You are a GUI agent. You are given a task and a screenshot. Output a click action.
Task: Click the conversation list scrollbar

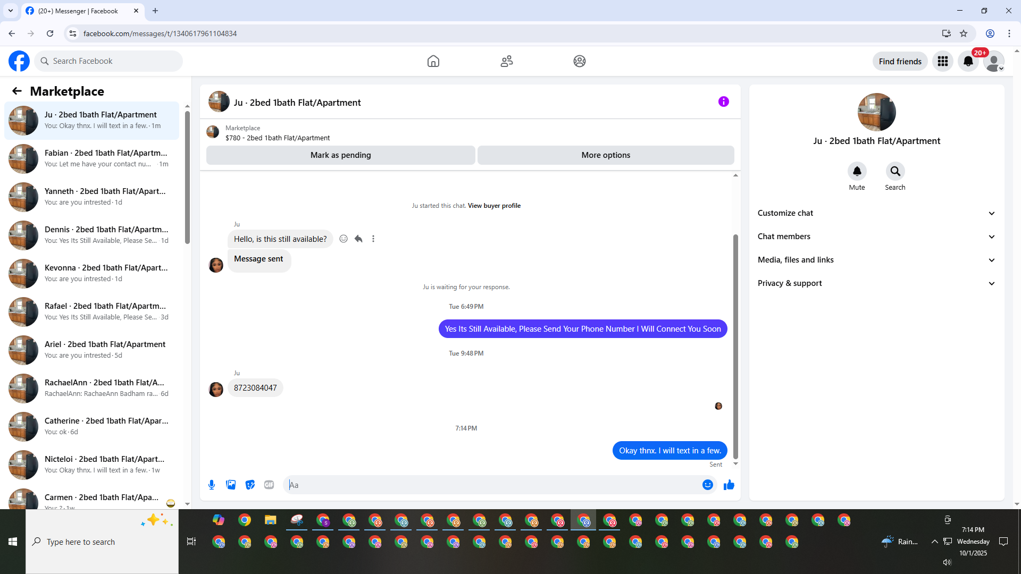(x=187, y=178)
